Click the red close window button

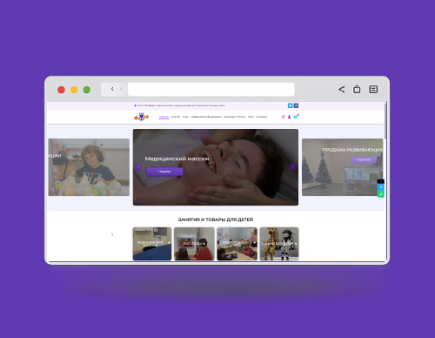click(x=61, y=90)
